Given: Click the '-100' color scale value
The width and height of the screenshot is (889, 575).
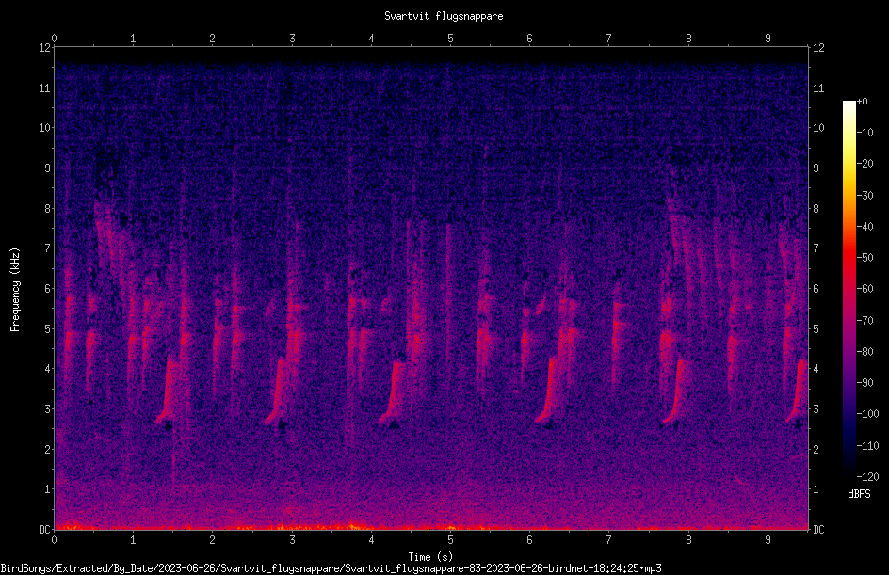Looking at the screenshot, I should click(x=868, y=414).
